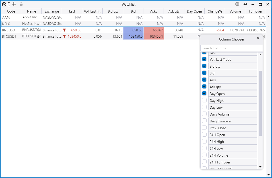Open the watchlist settings gear
This screenshot has height=178, width=272.
click(x=237, y=4)
